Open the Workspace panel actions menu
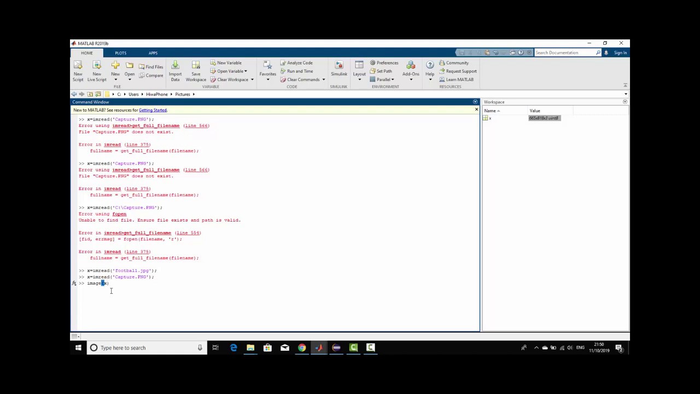 coord(625,102)
